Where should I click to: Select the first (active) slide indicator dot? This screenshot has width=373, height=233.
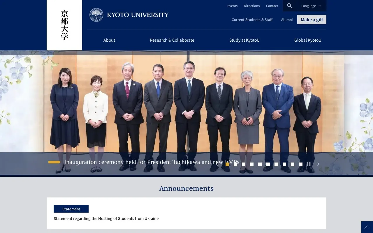pyautogui.click(x=227, y=164)
